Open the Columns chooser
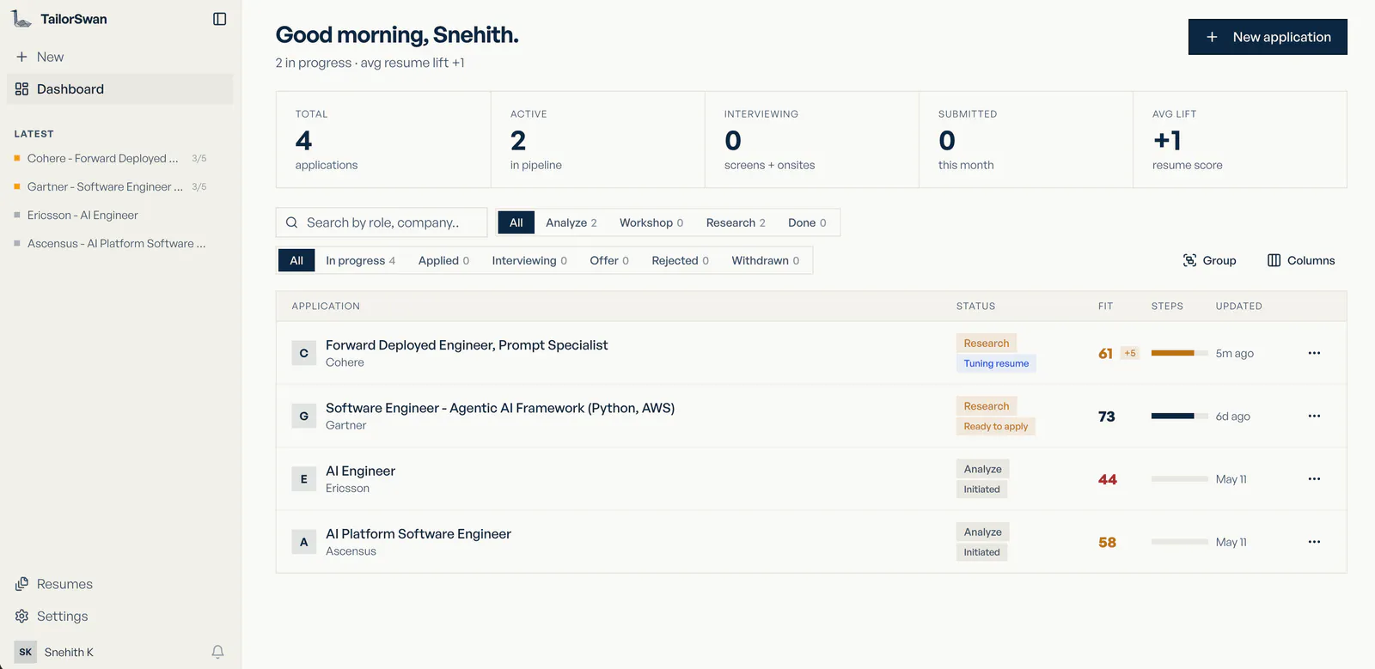Image resolution: width=1375 pixels, height=669 pixels. pos(1301,260)
